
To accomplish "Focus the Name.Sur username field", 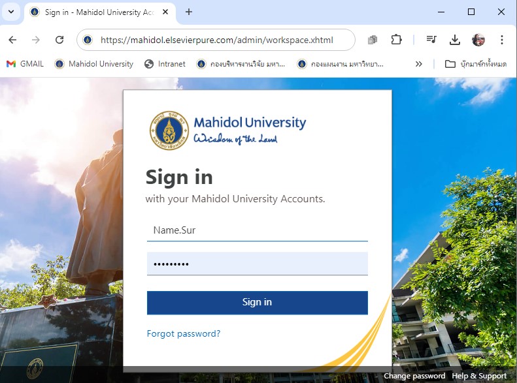I will [x=257, y=230].
